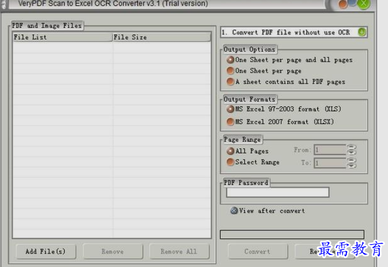Minimize window using the orange title button
This screenshot has width=388, height=267.
343,5
